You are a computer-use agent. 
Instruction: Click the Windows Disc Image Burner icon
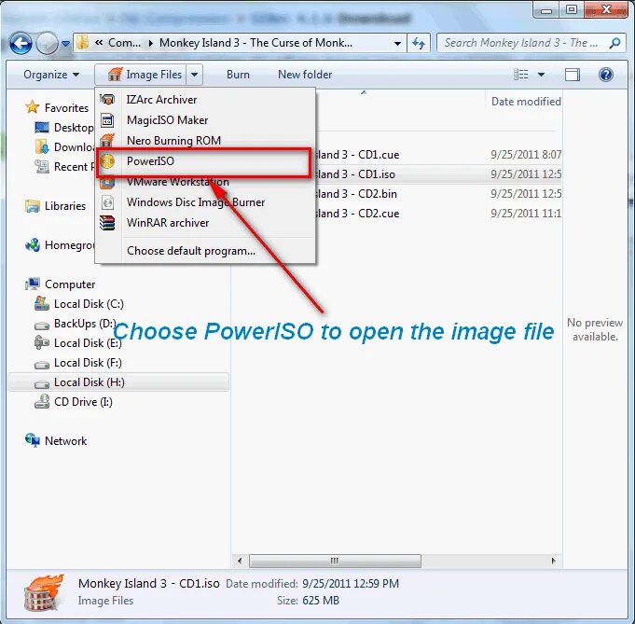coord(107,202)
